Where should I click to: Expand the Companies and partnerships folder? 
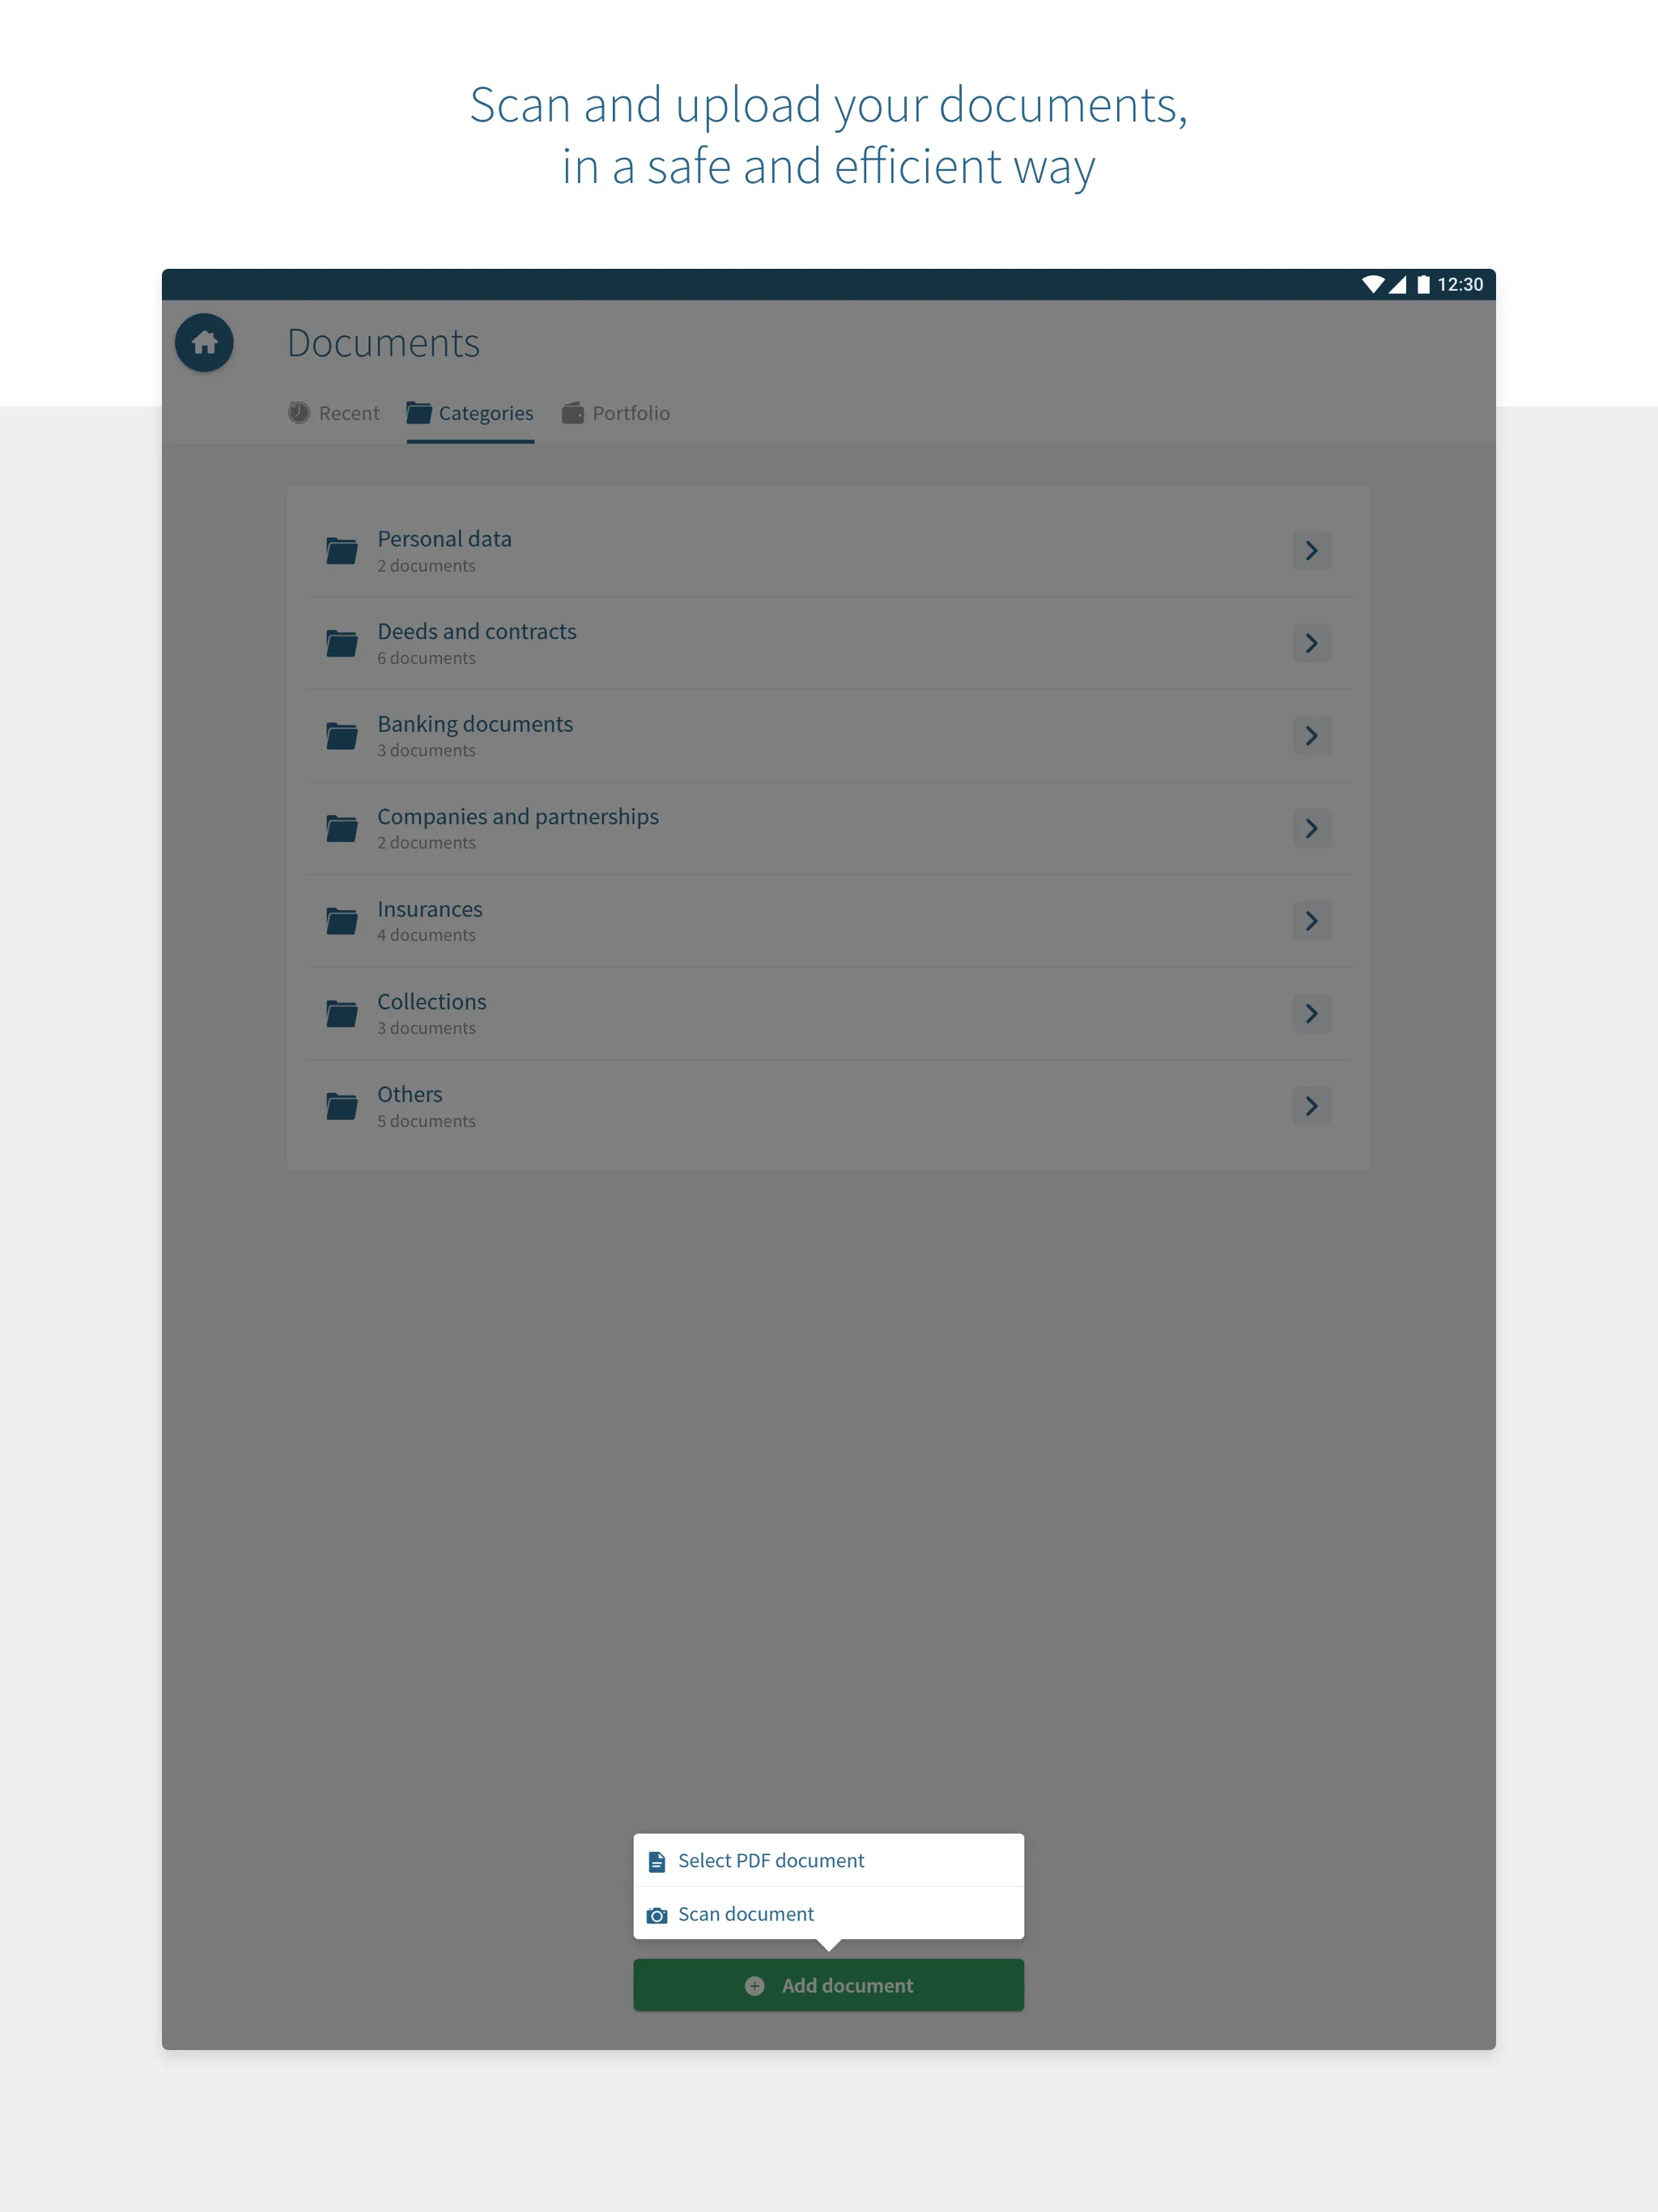(x=1312, y=827)
